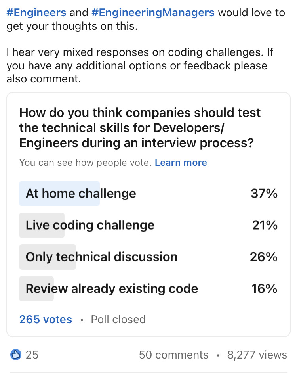Image resolution: width=297 pixels, height=374 pixels.
Task: Select Only technical discussion poll option
Action: coord(148,257)
